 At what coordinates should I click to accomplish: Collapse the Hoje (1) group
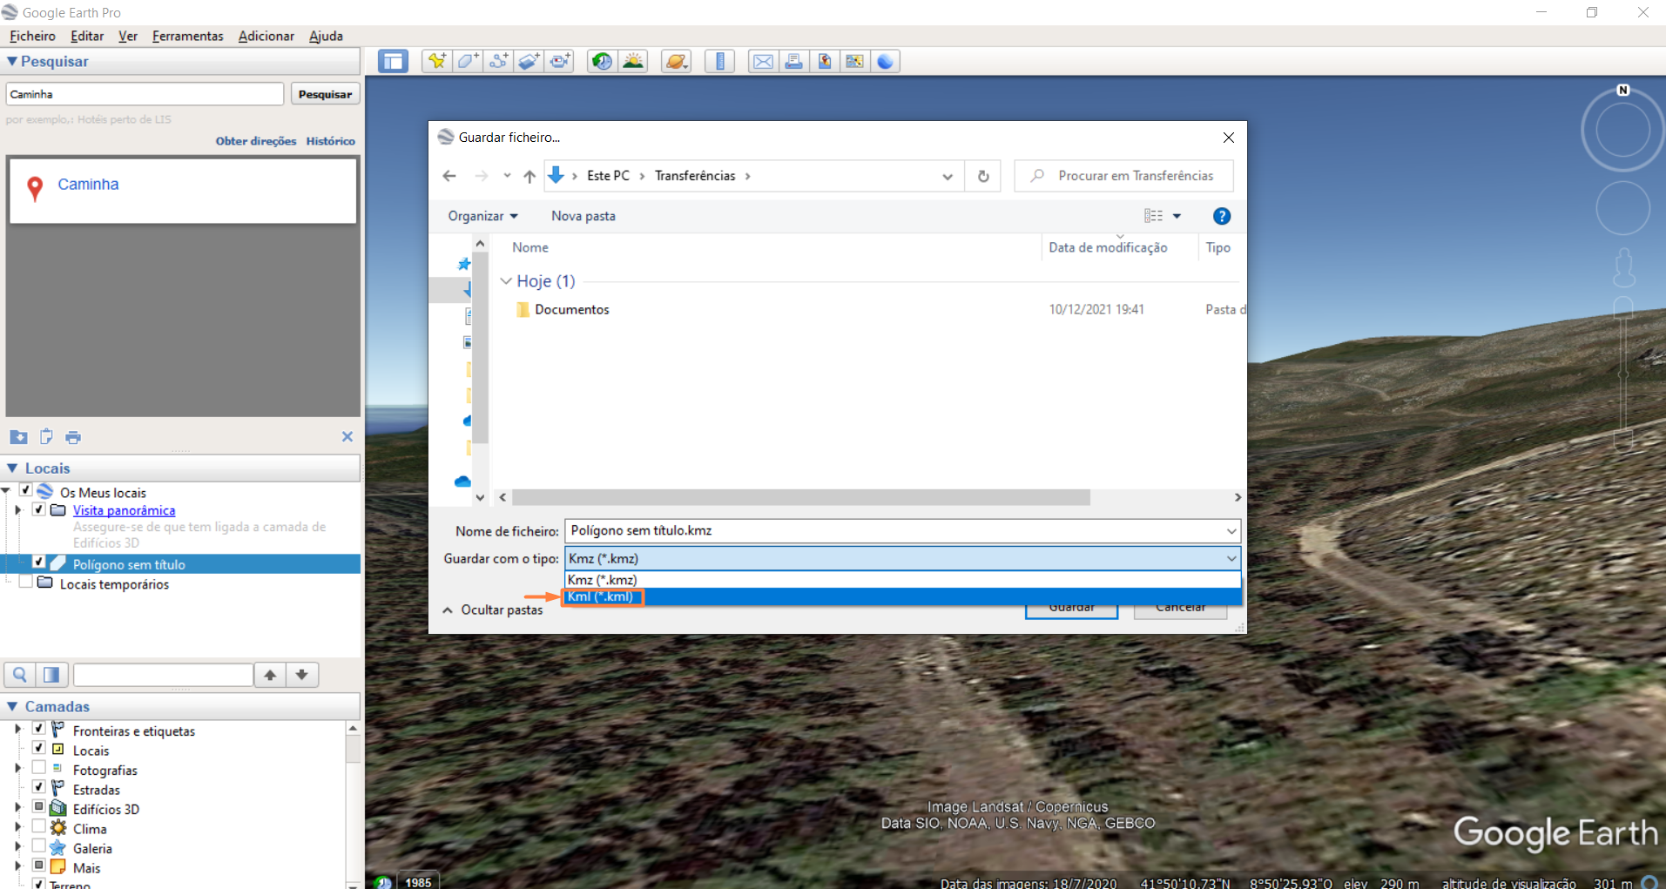[x=506, y=281]
